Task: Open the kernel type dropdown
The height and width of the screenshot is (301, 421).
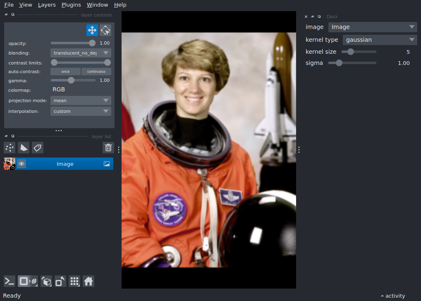Action: tap(379, 40)
